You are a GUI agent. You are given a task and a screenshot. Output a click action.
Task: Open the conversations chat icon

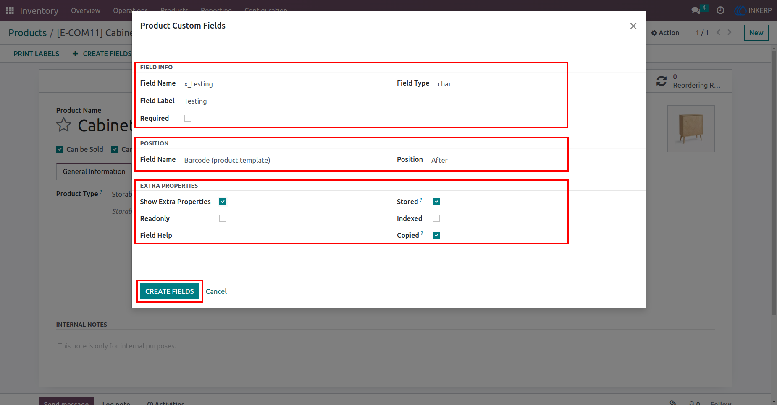click(x=696, y=10)
